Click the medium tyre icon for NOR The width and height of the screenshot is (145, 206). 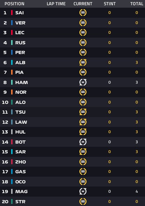tap(83, 92)
